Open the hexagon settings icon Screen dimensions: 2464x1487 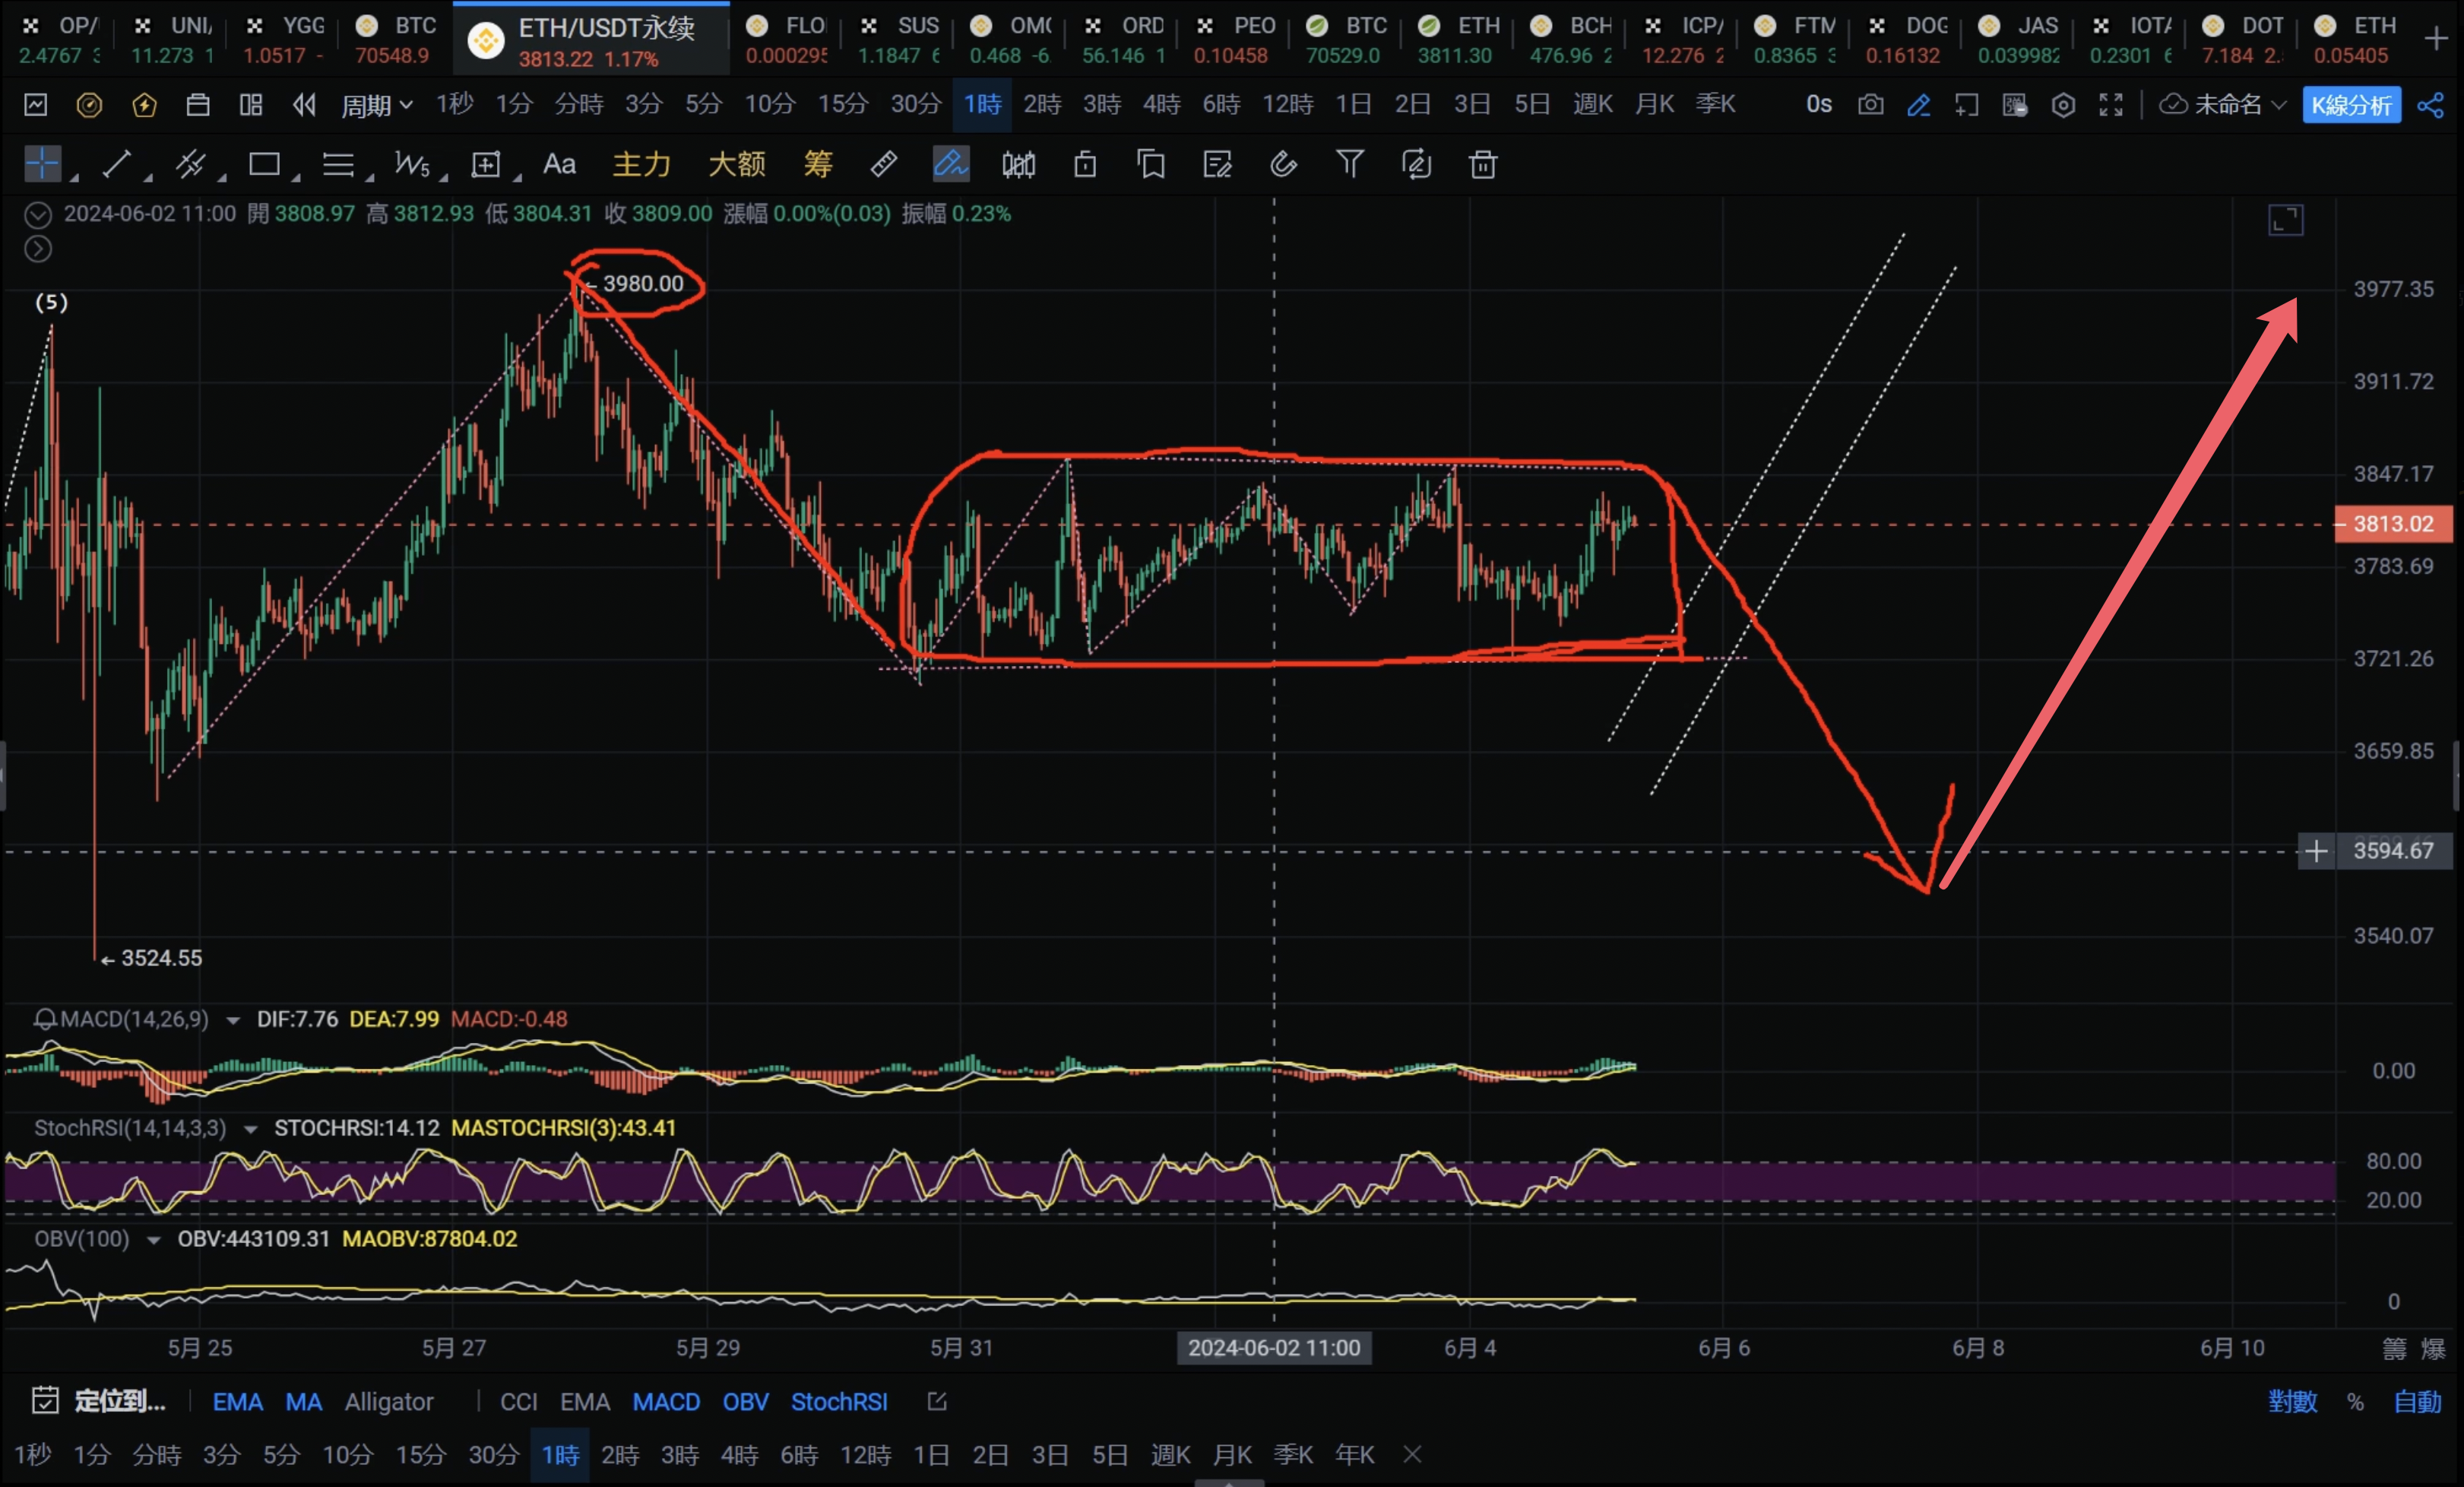click(x=2063, y=104)
